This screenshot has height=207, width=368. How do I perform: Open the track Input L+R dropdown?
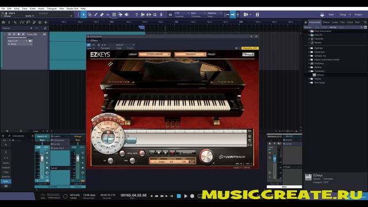point(17,41)
